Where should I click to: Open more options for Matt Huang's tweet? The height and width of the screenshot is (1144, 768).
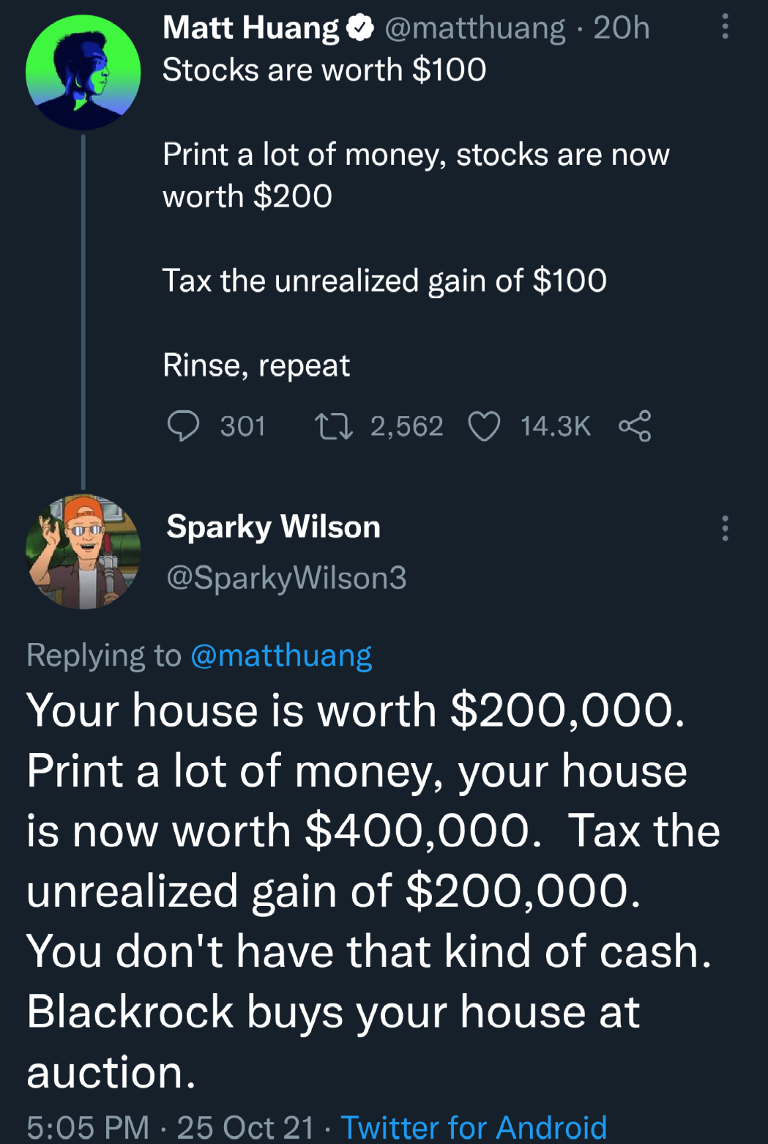[x=725, y=26]
